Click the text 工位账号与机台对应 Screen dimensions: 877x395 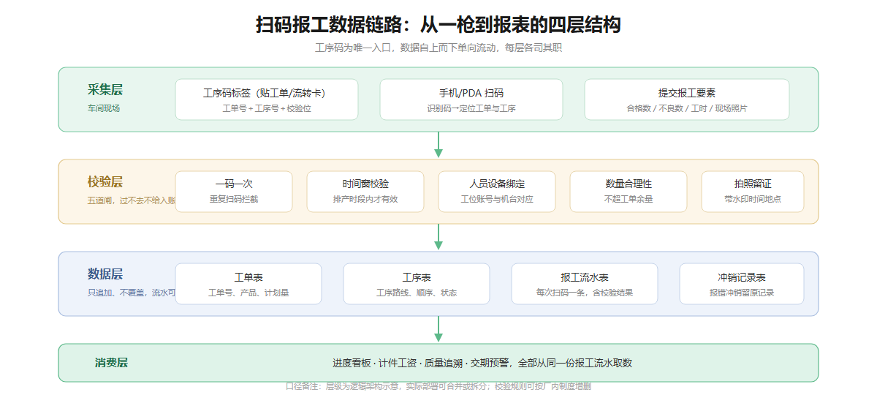497,199
